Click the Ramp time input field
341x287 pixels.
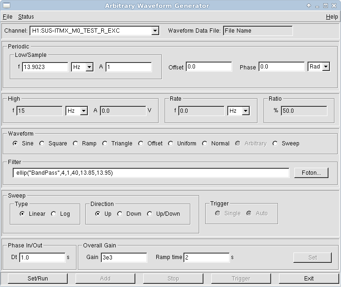207,258
